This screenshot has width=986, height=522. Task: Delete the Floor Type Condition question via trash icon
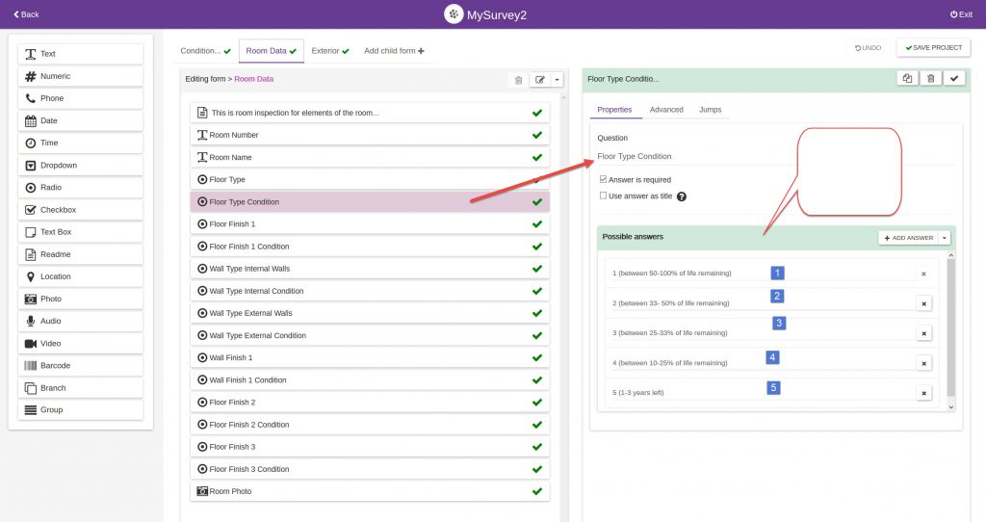tap(930, 79)
